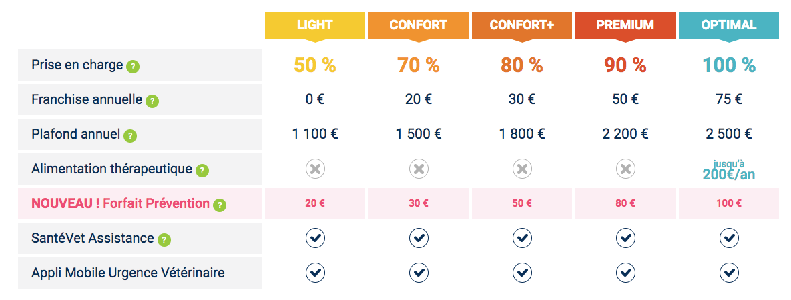Click SantéVet Assistance checkmark under CONFORT+
The image size is (791, 300).
[522, 238]
